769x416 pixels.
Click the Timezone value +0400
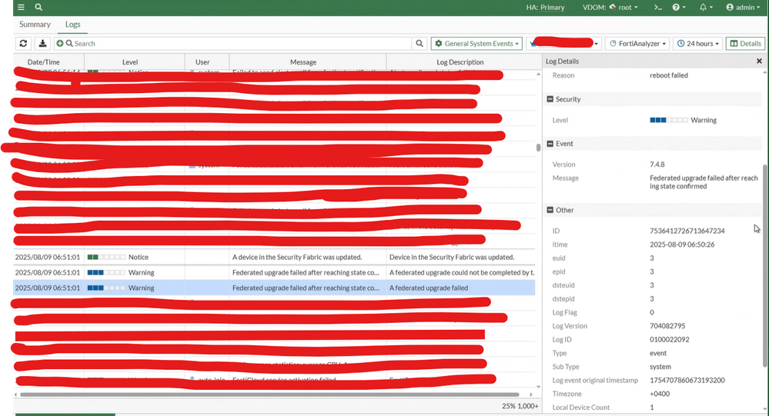660,394
